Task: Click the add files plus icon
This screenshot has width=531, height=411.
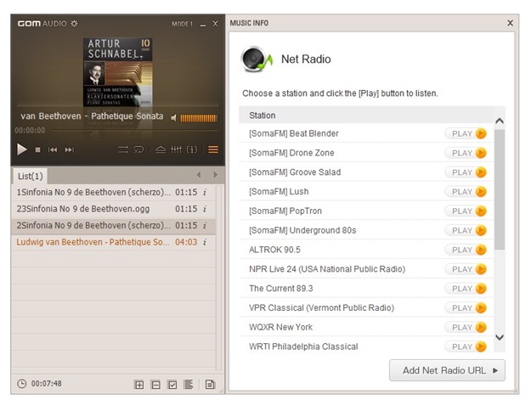Action: pyautogui.click(x=139, y=385)
